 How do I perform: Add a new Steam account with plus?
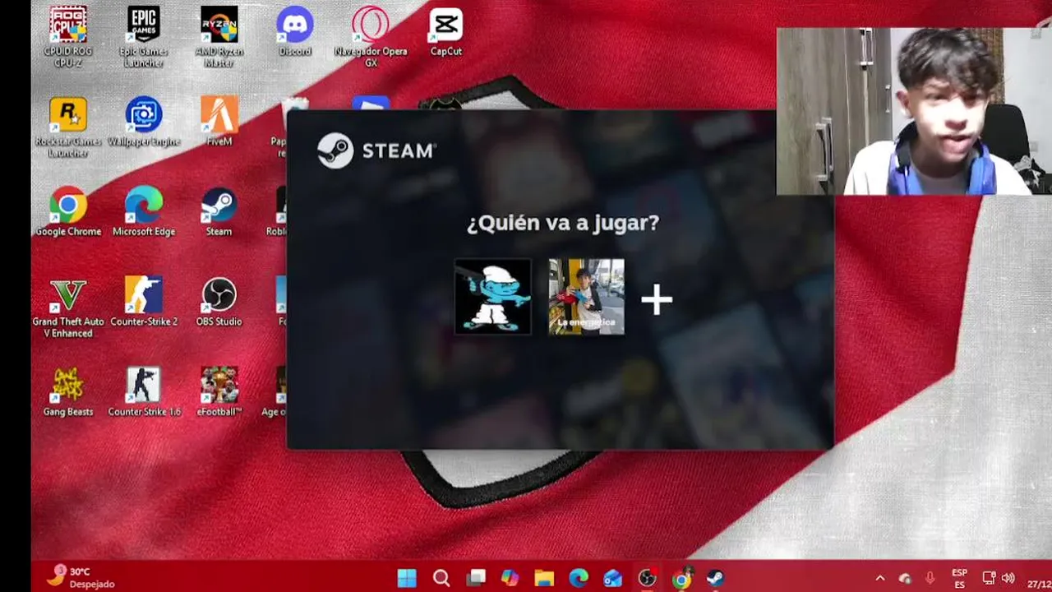coord(657,299)
